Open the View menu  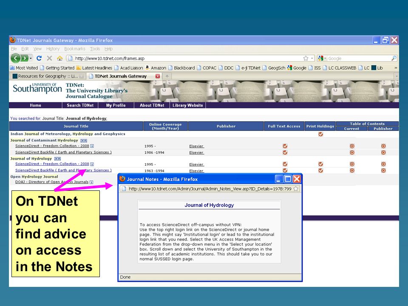tap(37, 48)
